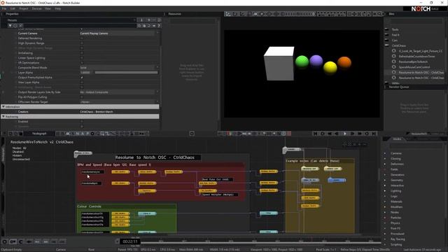Expand the Generators node category
Viewport: 448px width, 252px height.
click(385, 175)
